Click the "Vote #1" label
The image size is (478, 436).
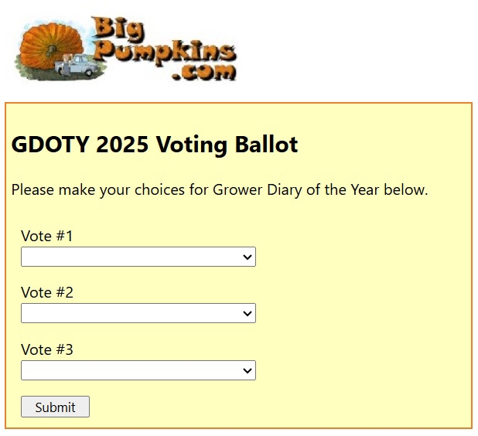(46, 236)
